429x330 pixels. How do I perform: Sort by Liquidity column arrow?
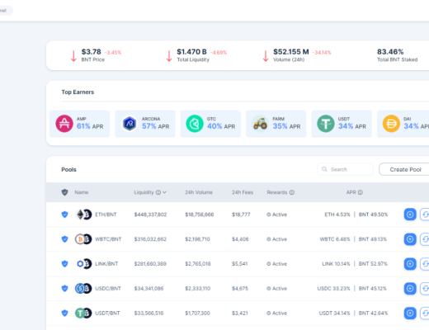click(164, 192)
